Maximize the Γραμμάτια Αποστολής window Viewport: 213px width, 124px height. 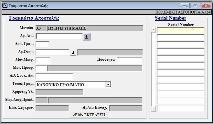point(195,6)
